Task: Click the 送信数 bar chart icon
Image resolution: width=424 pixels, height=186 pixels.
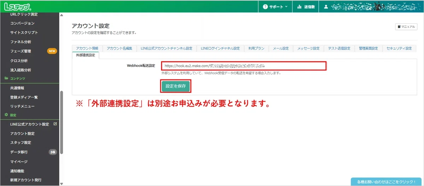Action: coord(299,6)
